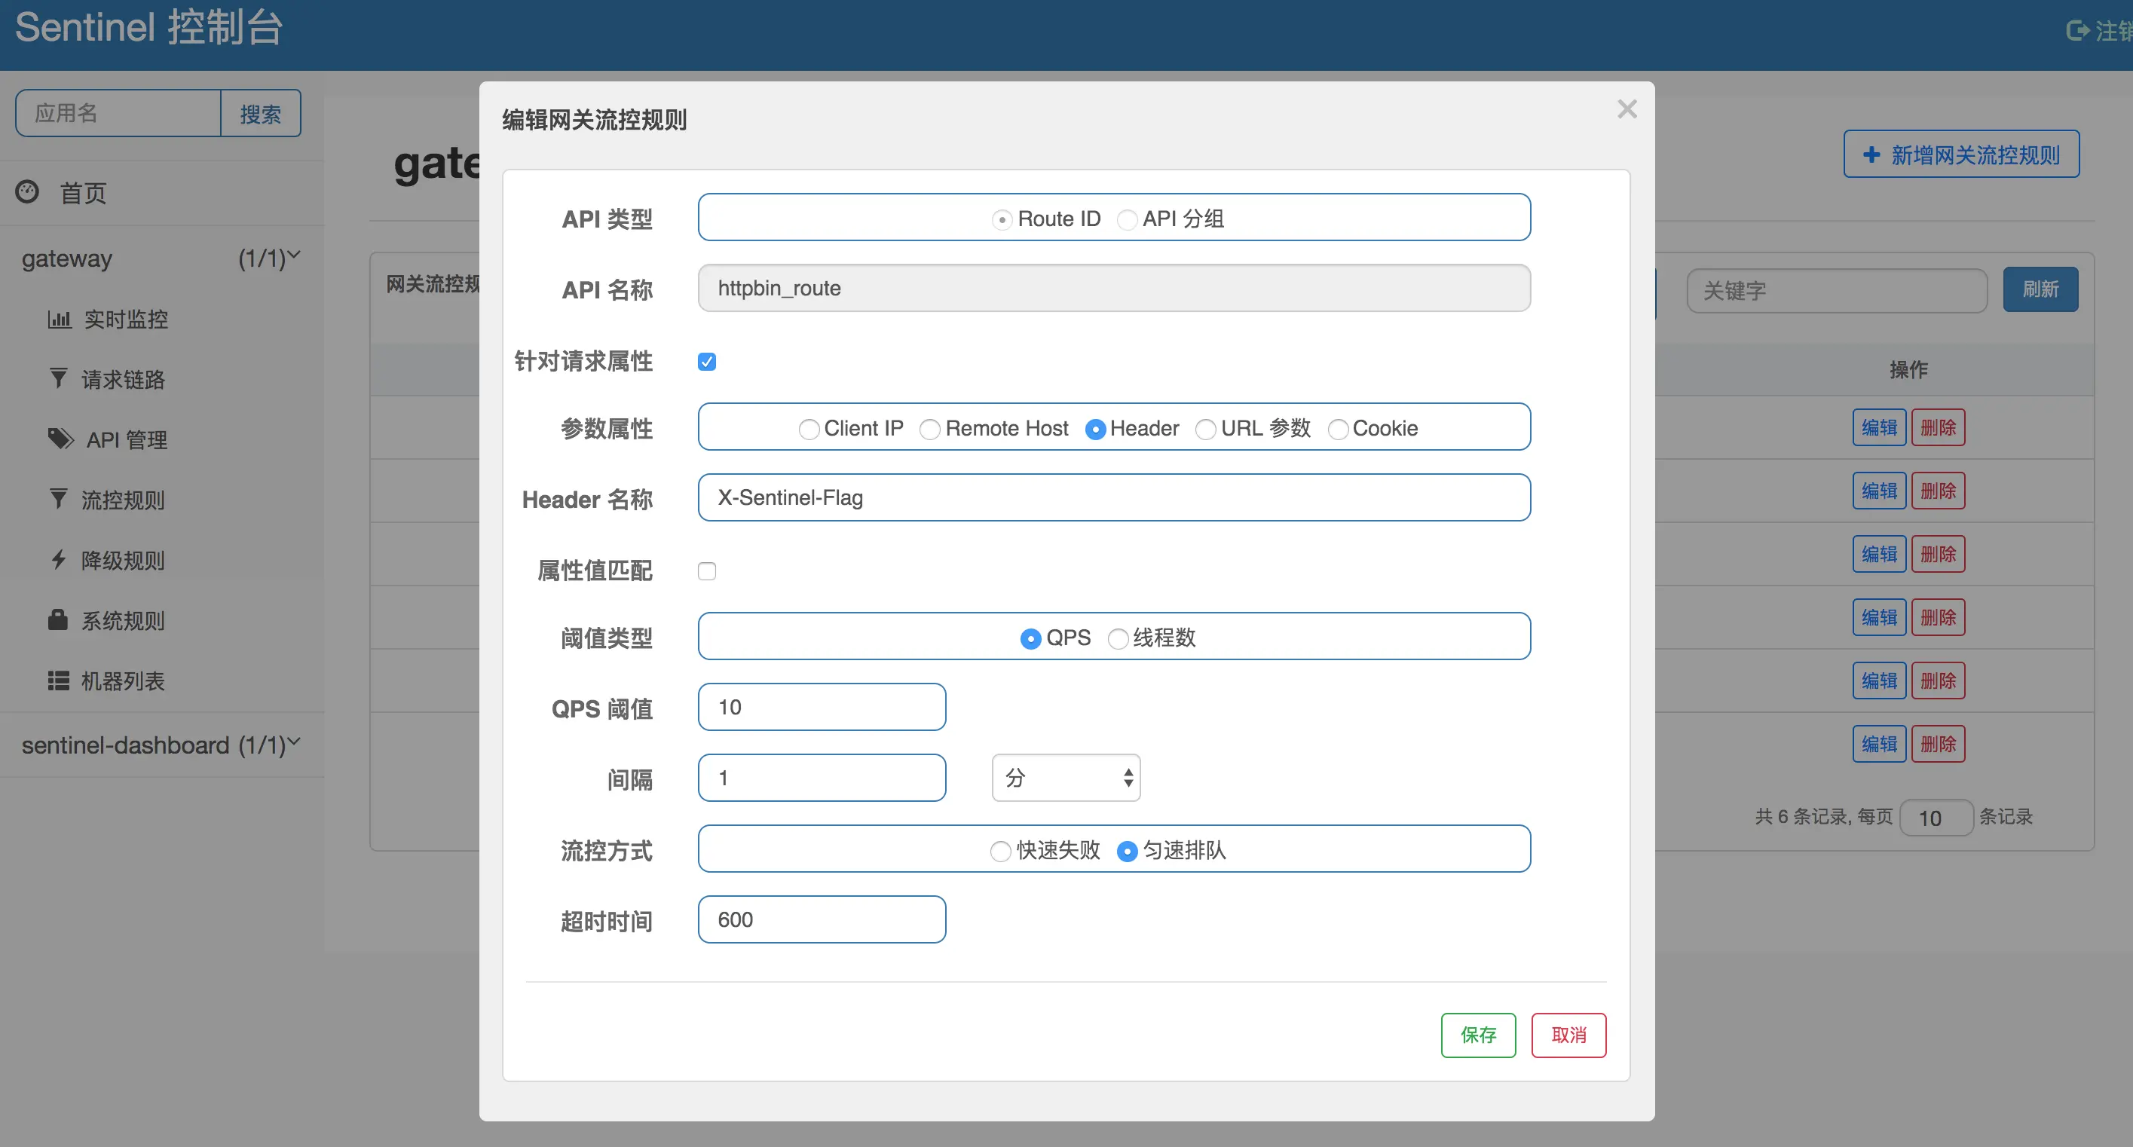
Task: Switch to API 分组 type
Action: pos(1127,219)
